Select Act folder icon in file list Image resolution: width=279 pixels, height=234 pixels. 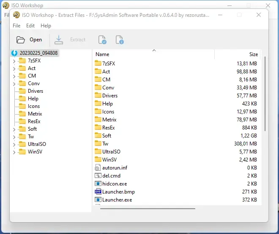[98, 71]
